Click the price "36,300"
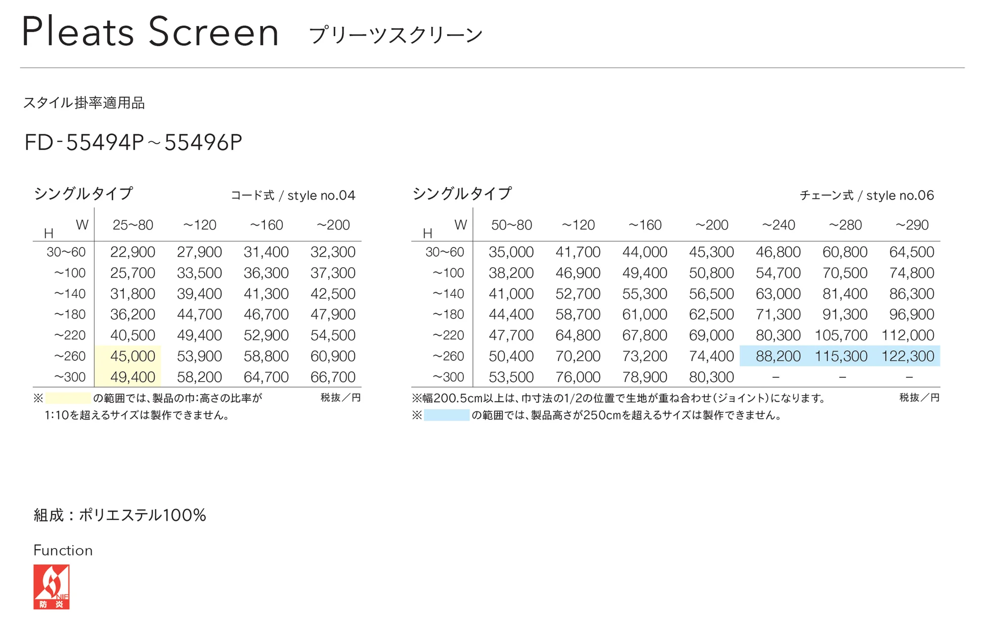Image resolution: width=988 pixels, height=637 pixels. pyautogui.click(x=266, y=273)
